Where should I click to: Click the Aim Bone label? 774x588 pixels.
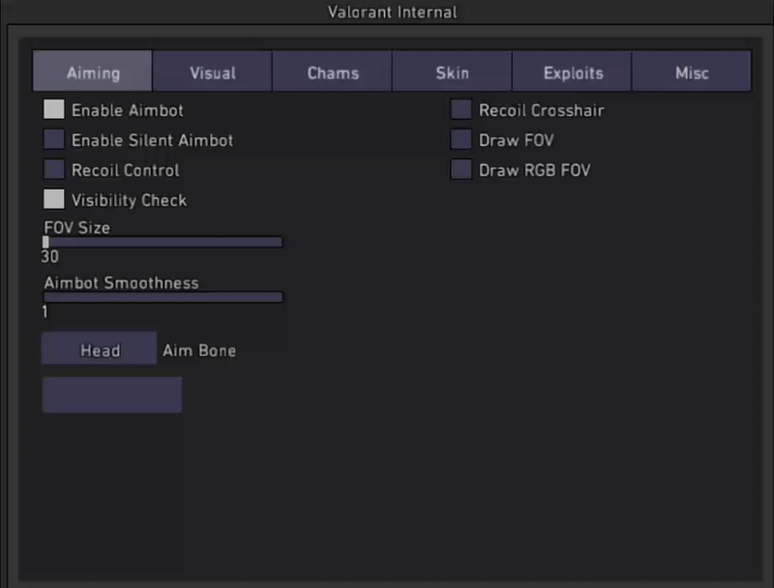199,350
